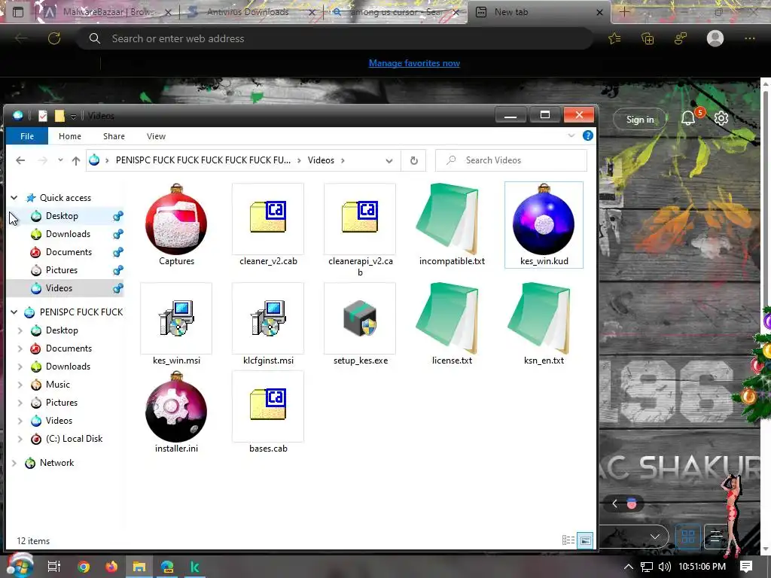
Task: Open recent locations dropdown arrow
Action: pyautogui.click(x=60, y=160)
